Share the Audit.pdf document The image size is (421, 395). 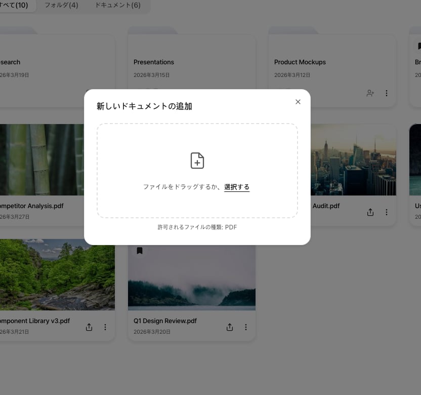click(370, 212)
